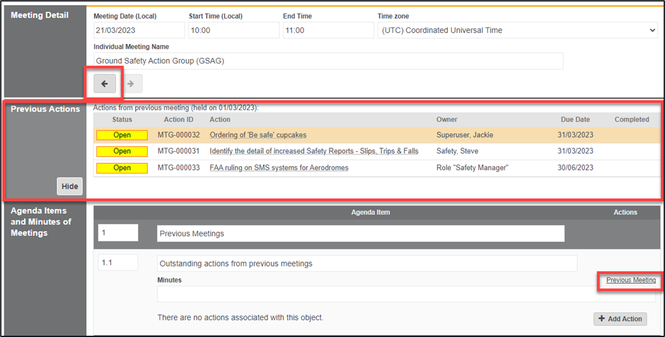This screenshot has width=665, height=337.
Task: Click Open status for MTG-000031
Action: coord(122,151)
